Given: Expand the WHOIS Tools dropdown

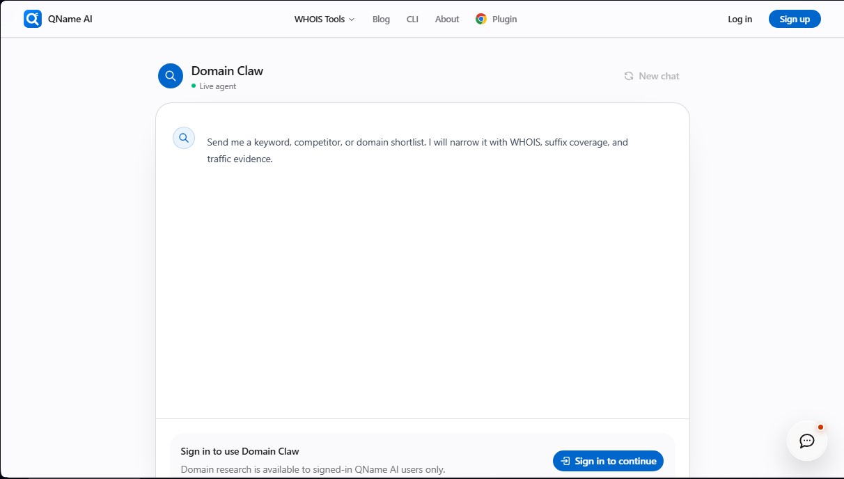Looking at the screenshot, I should tap(325, 19).
